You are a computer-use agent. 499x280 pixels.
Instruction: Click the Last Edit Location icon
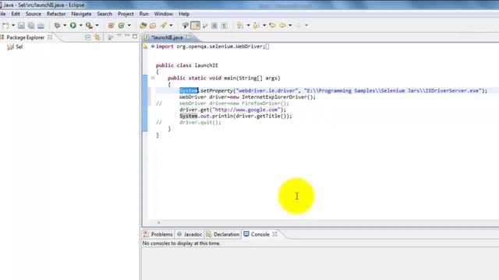point(272,26)
